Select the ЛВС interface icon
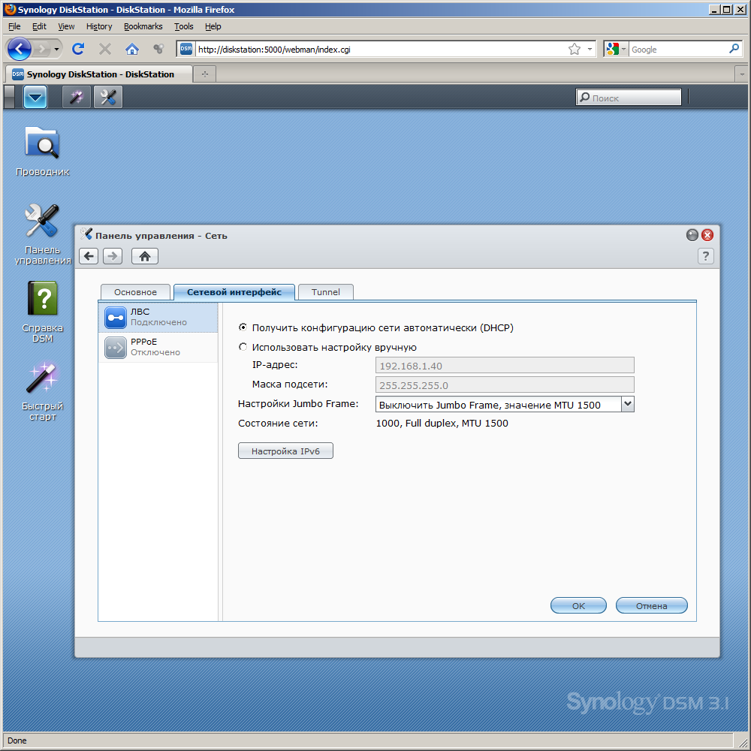This screenshot has height=751, width=751. [x=116, y=318]
